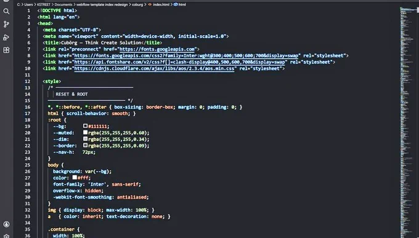Select line number 1 in the gutter
The width and height of the screenshot is (419, 238).
(28, 10)
